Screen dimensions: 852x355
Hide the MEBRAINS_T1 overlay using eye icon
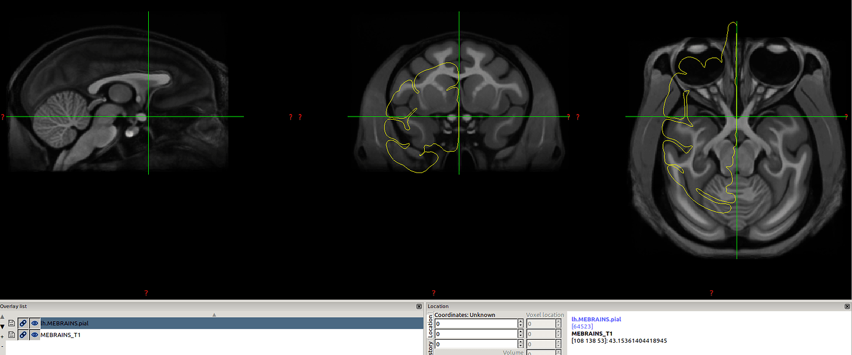[x=35, y=335]
